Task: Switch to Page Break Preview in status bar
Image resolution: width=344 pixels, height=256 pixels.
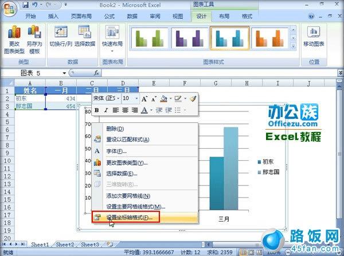Action: (x=259, y=252)
